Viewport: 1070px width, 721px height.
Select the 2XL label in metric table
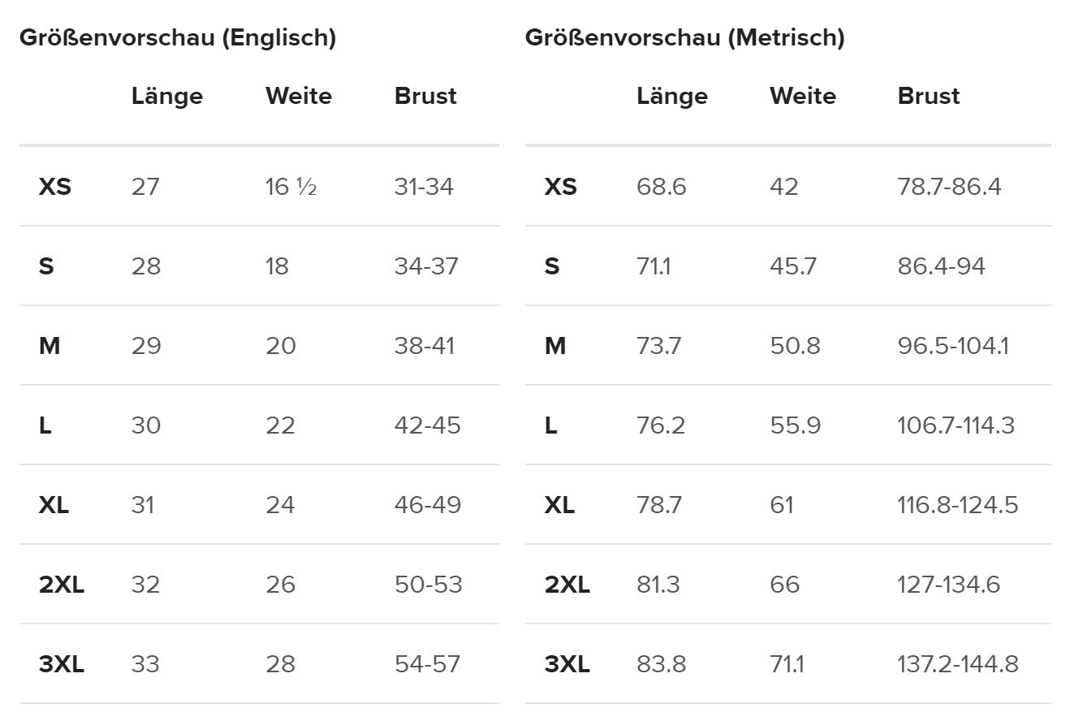coord(567,585)
